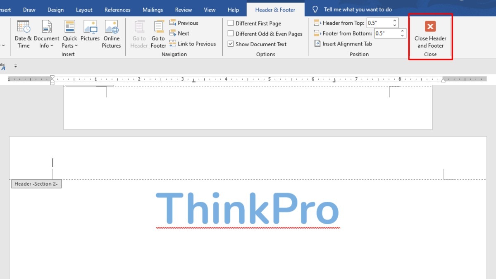Click the Header from Top icon
Screen dimensions: 496x279
tap(317, 23)
